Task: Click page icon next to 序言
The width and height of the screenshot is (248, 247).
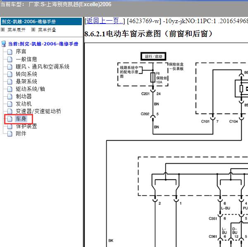Action: pyautogui.click(x=10, y=52)
